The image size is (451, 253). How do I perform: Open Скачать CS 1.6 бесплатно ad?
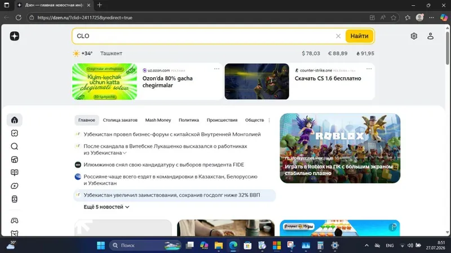point(328,78)
